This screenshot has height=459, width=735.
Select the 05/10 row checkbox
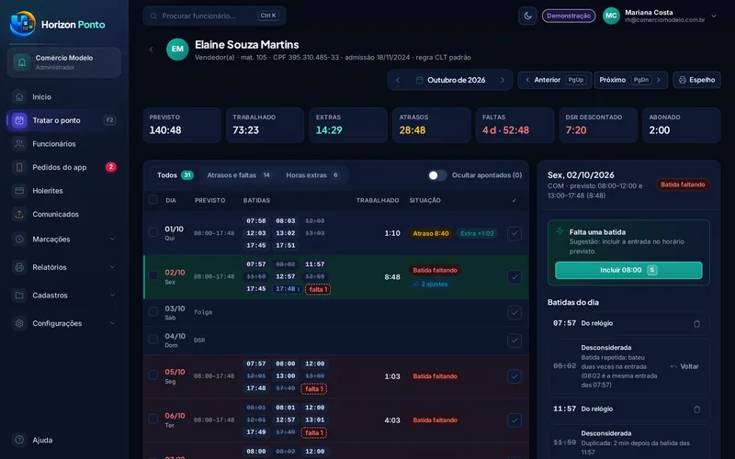point(153,375)
